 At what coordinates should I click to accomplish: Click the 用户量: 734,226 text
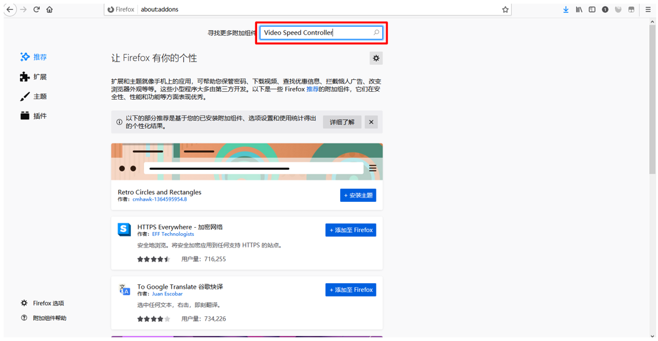204,319
